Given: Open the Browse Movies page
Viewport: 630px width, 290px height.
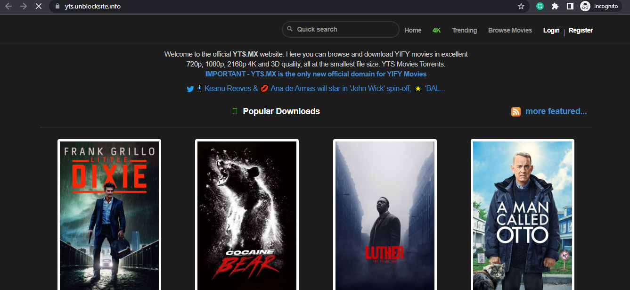Looking at the screenshot, I should 510,30.
